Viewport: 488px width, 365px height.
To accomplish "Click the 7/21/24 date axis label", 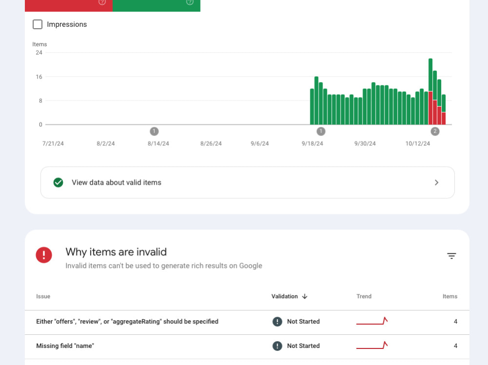I will [x=53, y=144].
